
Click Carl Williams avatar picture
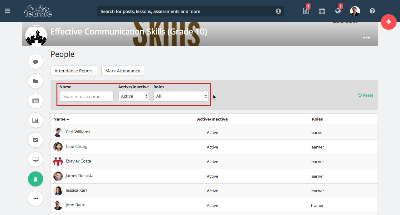click(58, 132)
